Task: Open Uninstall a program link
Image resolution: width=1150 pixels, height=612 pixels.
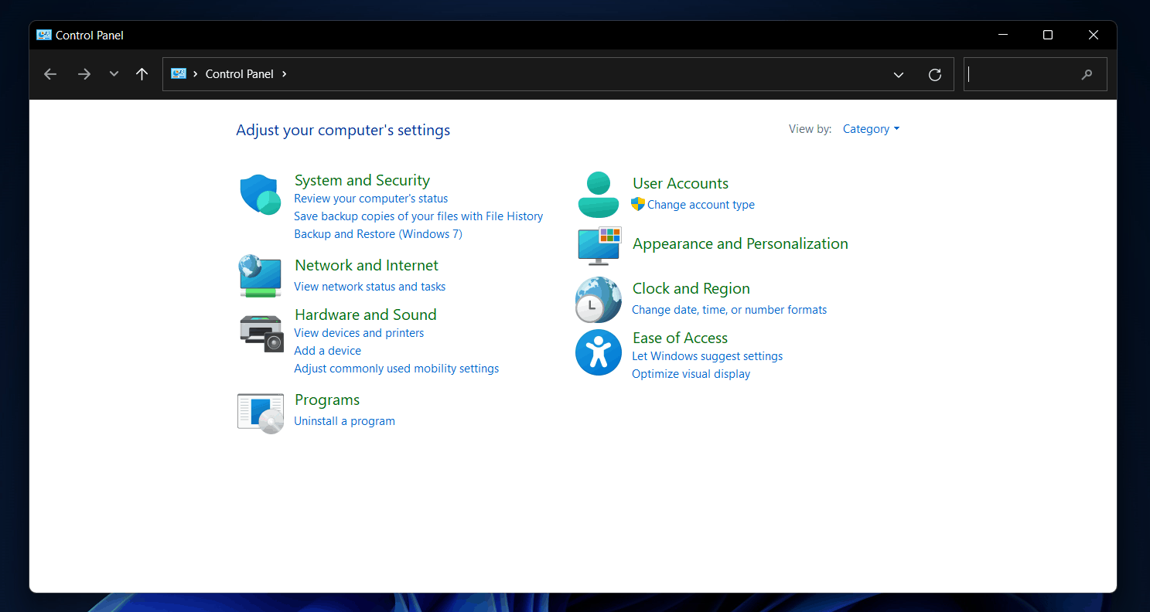Action: pyautogui.click(x=344, y=421)
